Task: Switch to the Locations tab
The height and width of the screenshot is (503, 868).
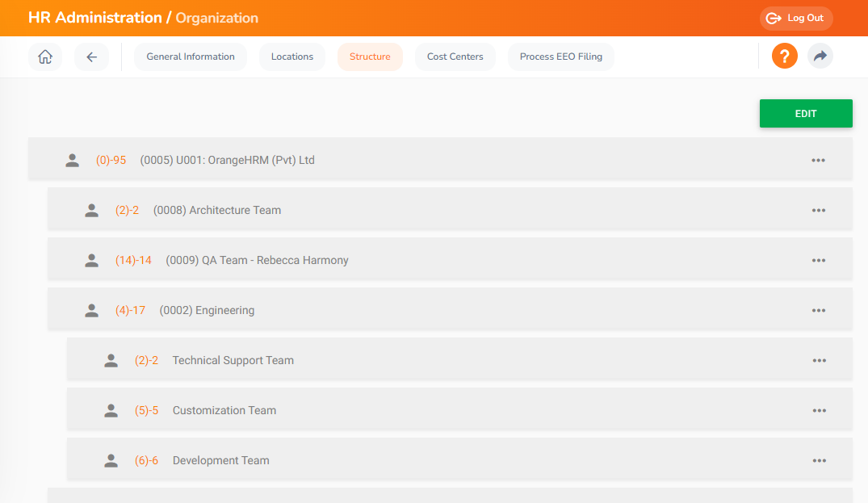Action: click(292, 57)
